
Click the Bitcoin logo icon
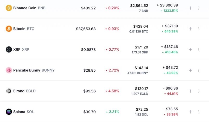click(x=9, y=29)
